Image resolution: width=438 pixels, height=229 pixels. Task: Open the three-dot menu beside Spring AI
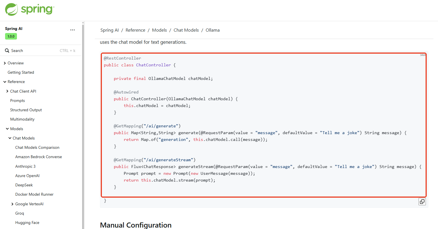[x=73, y=30]
